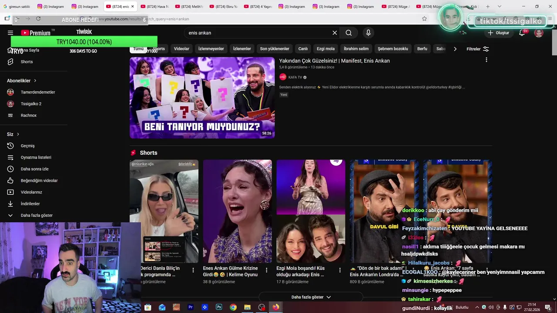
Task: Open Daha sonra izle list
Action: tap(34, 169)
